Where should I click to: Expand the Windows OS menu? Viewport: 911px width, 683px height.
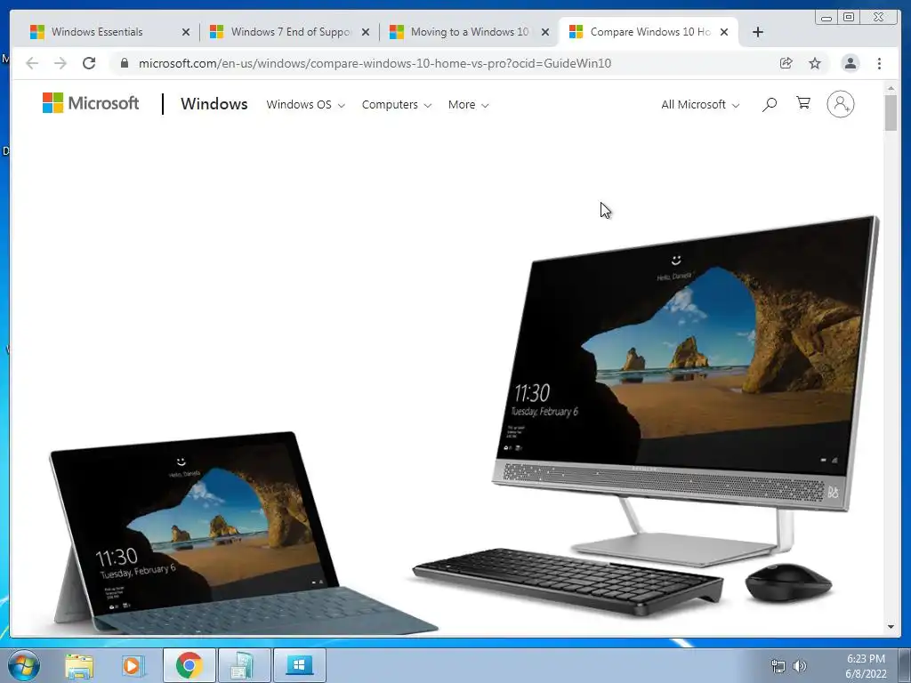click(306, 105)
